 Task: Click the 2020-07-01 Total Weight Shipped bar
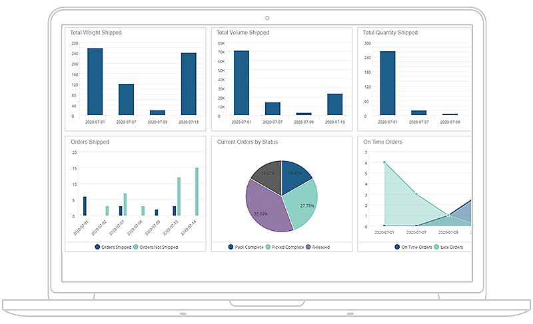[x=95, y=82]
